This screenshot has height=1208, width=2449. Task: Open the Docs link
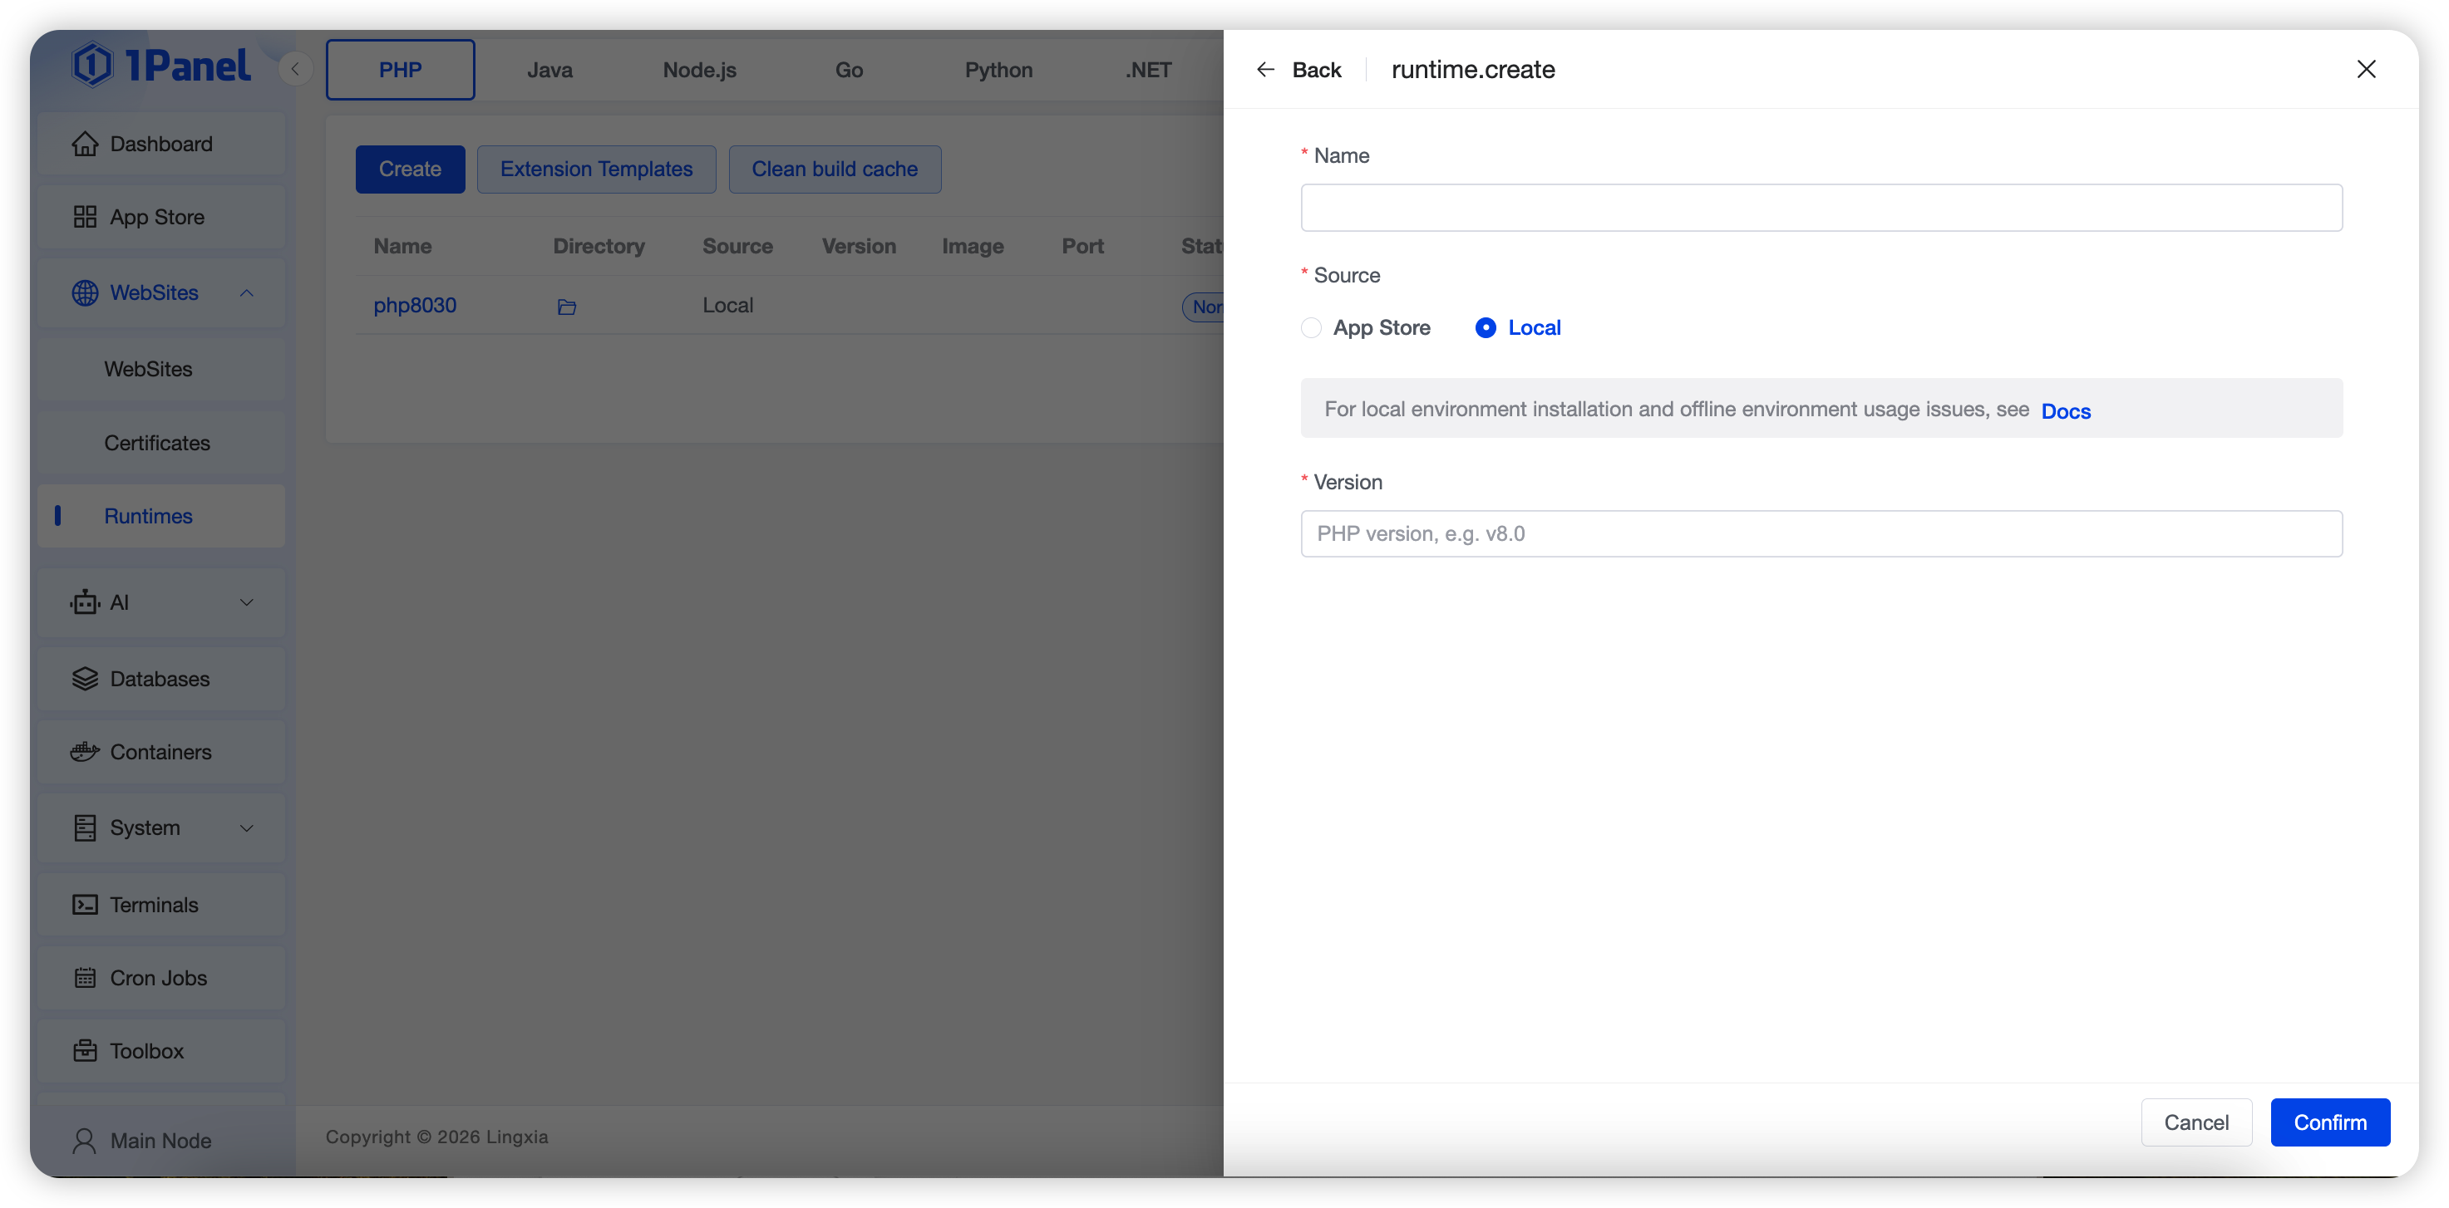pyautogui.click(x=2065, y=410)
